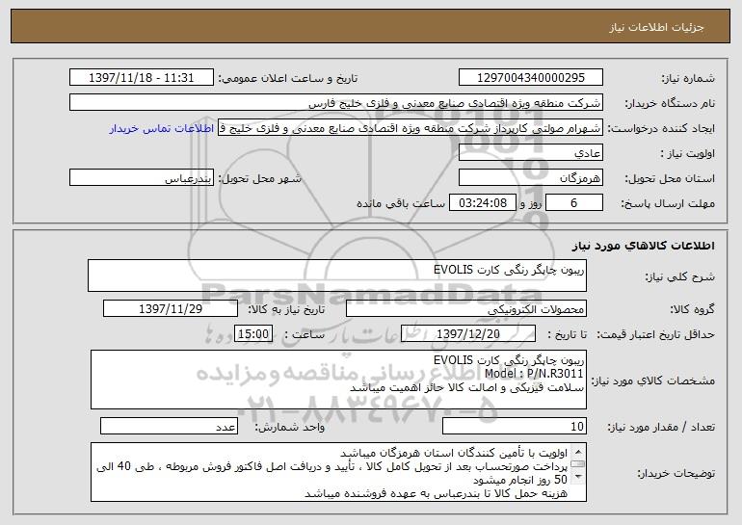Click the تاریخ نیاز به کالا label
This screenshot has width=742, height=525.
tap(286, 309)
